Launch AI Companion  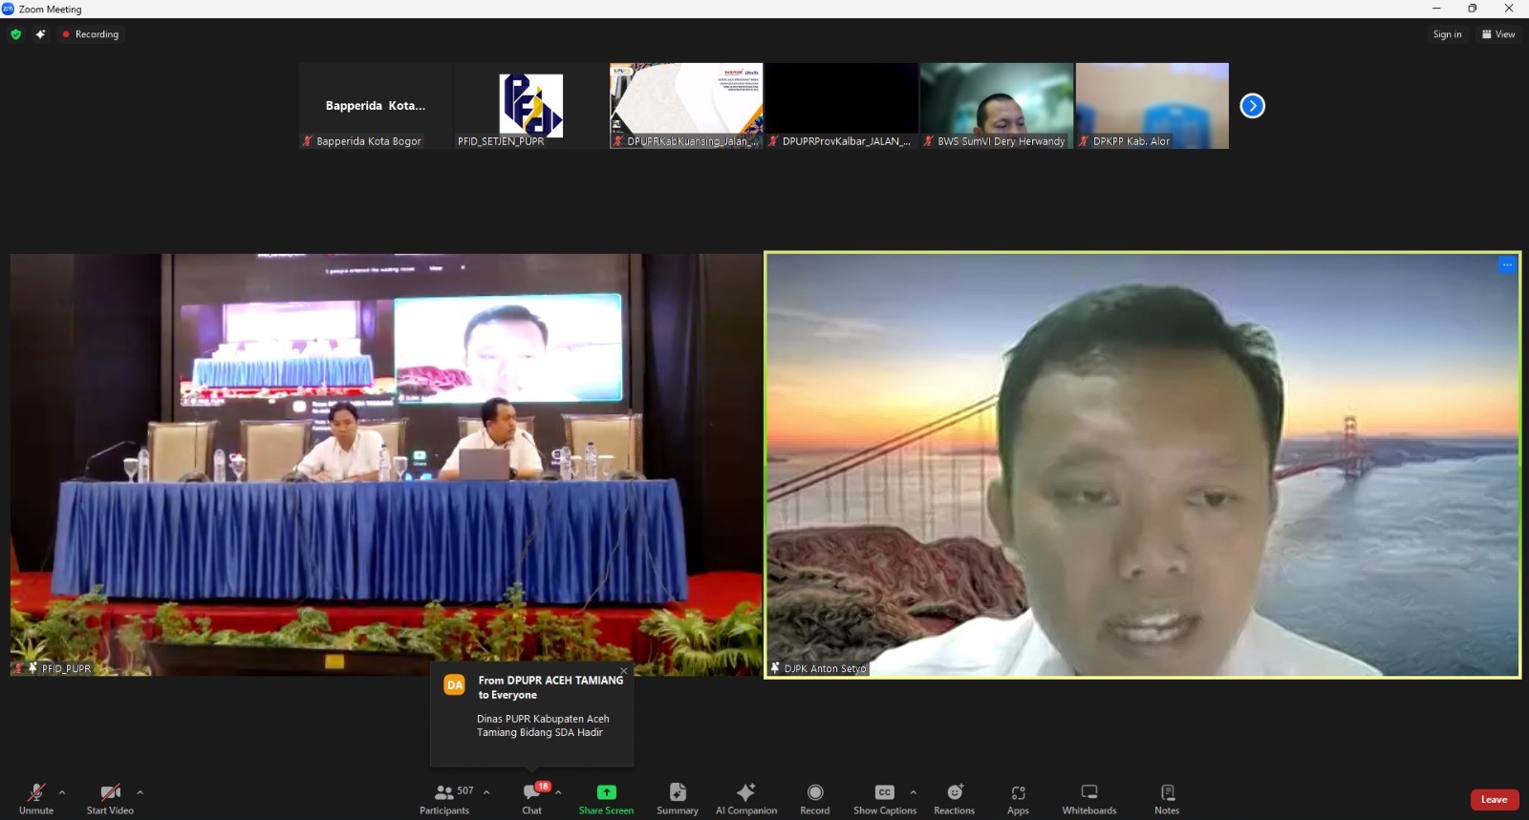(745, 798)
